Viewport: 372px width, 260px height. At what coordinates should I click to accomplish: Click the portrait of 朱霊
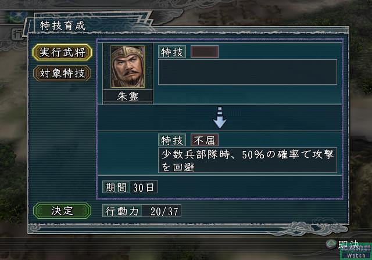pos(128,67)
